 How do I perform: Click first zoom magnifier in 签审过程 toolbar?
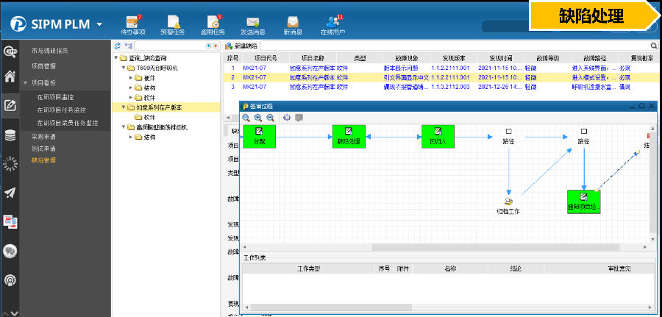[246, 118]
